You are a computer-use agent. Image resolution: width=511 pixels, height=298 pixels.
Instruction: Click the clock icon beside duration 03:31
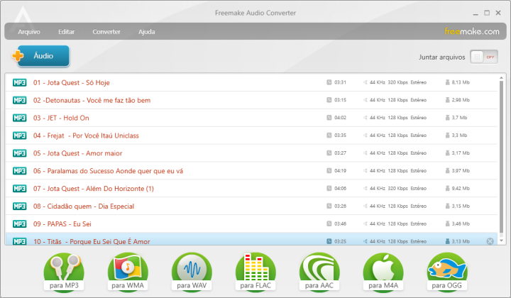(x=329, y=82)
